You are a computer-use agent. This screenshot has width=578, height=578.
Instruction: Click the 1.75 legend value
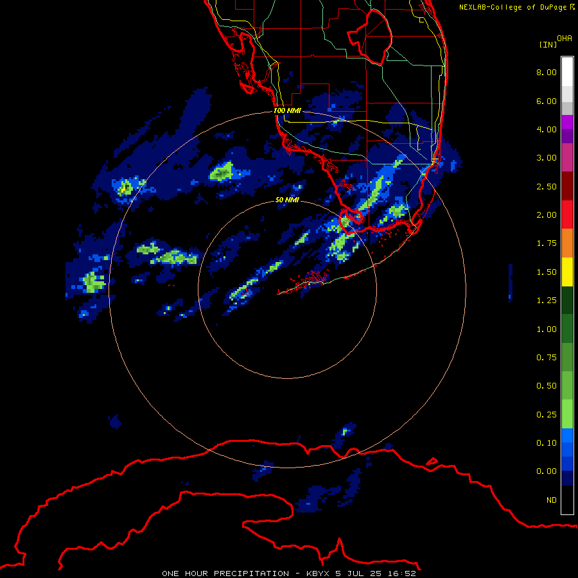pos(547,243)
